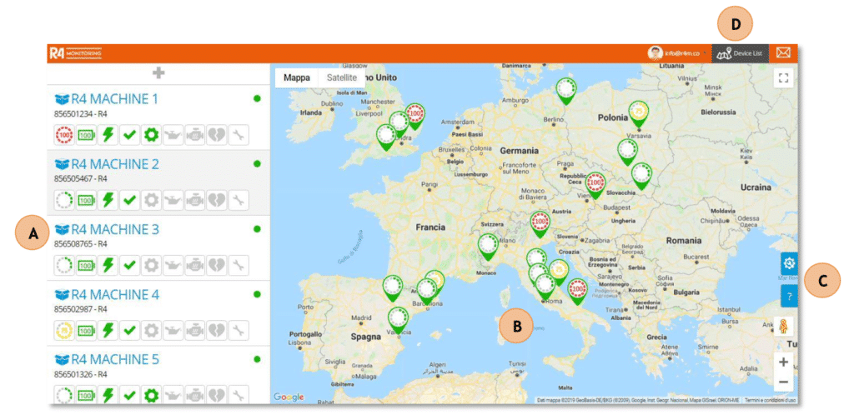The image size is (854, 420).
Task: Zoom out the map with minus
Action: tap(784, 382)
